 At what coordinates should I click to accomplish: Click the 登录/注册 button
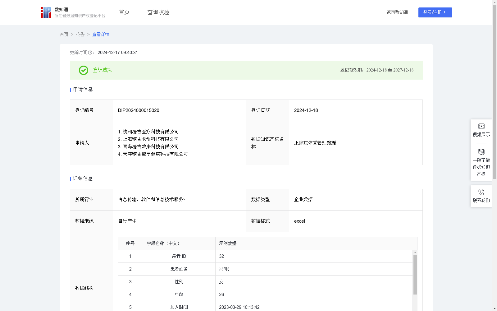pos(435,12)
